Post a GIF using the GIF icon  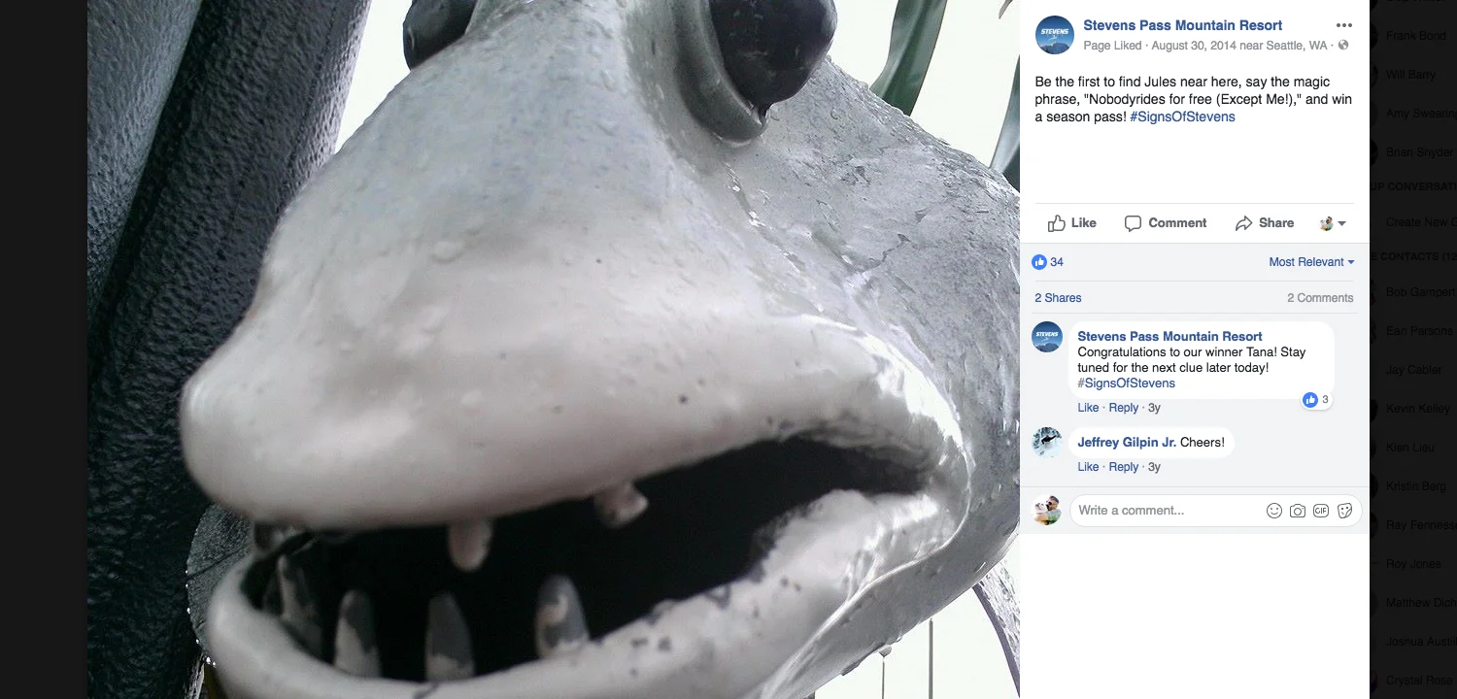pos(1321,511)
